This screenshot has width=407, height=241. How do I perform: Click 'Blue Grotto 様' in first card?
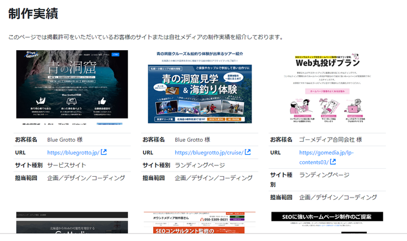(x=64, y=139)
